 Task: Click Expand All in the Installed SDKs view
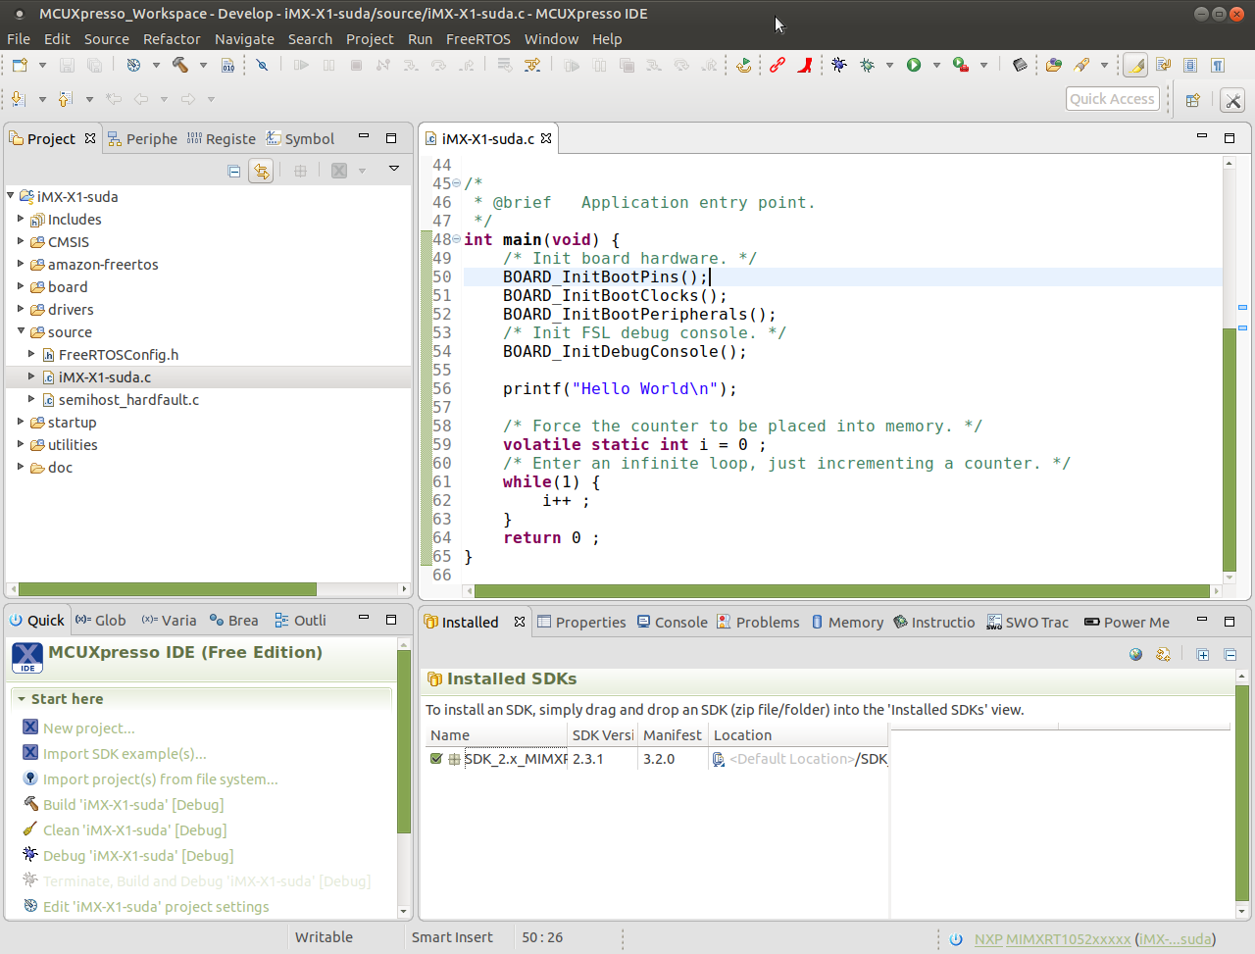pos(1203,654)
